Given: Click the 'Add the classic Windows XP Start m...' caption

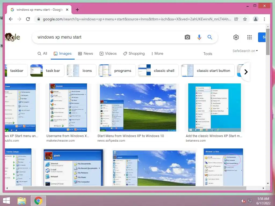Looking at the screenshot, I should [x=214, y=136].
